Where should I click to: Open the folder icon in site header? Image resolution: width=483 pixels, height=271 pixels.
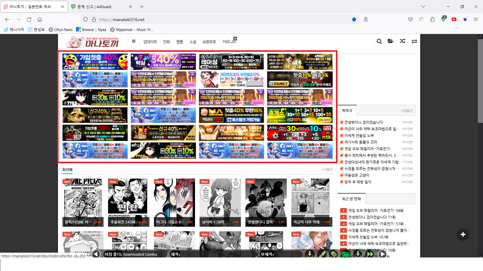click(390, 41)
